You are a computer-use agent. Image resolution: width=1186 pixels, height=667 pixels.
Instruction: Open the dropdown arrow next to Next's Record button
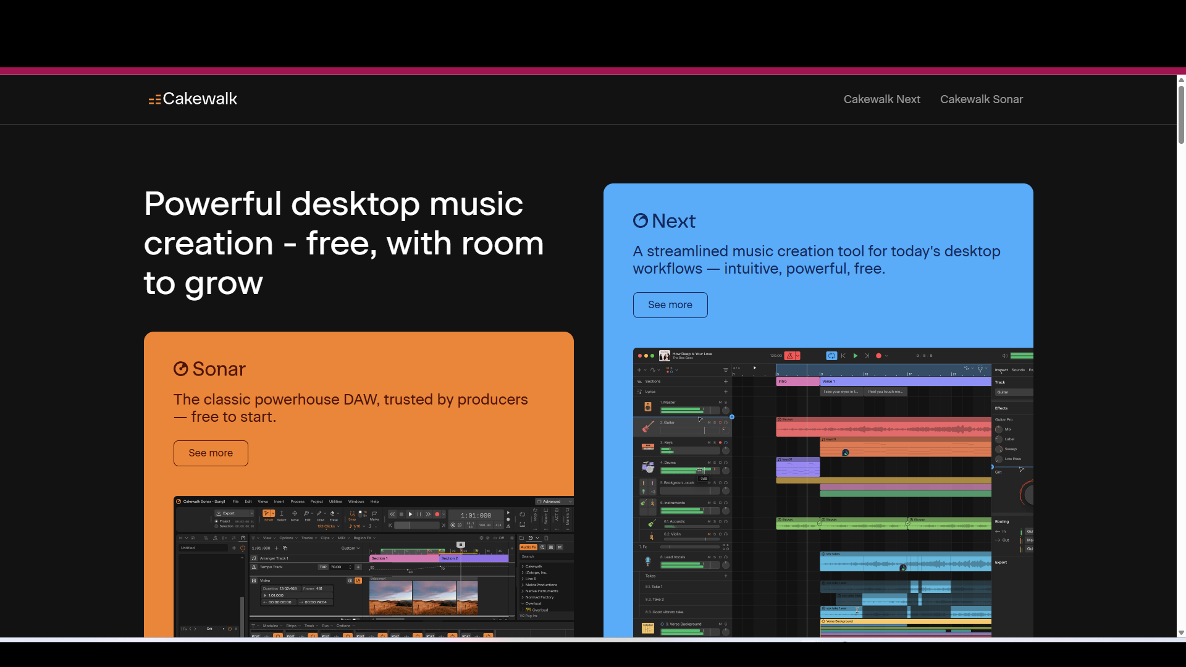pos(887,356)
